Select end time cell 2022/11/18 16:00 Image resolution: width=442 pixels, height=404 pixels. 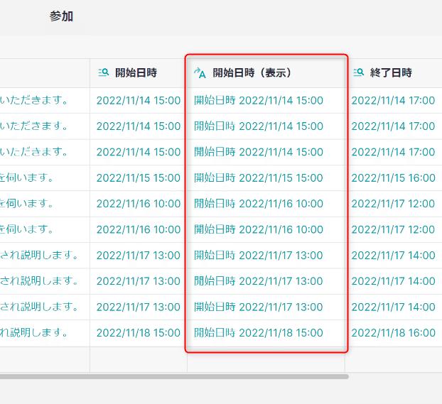click(393, 333)
